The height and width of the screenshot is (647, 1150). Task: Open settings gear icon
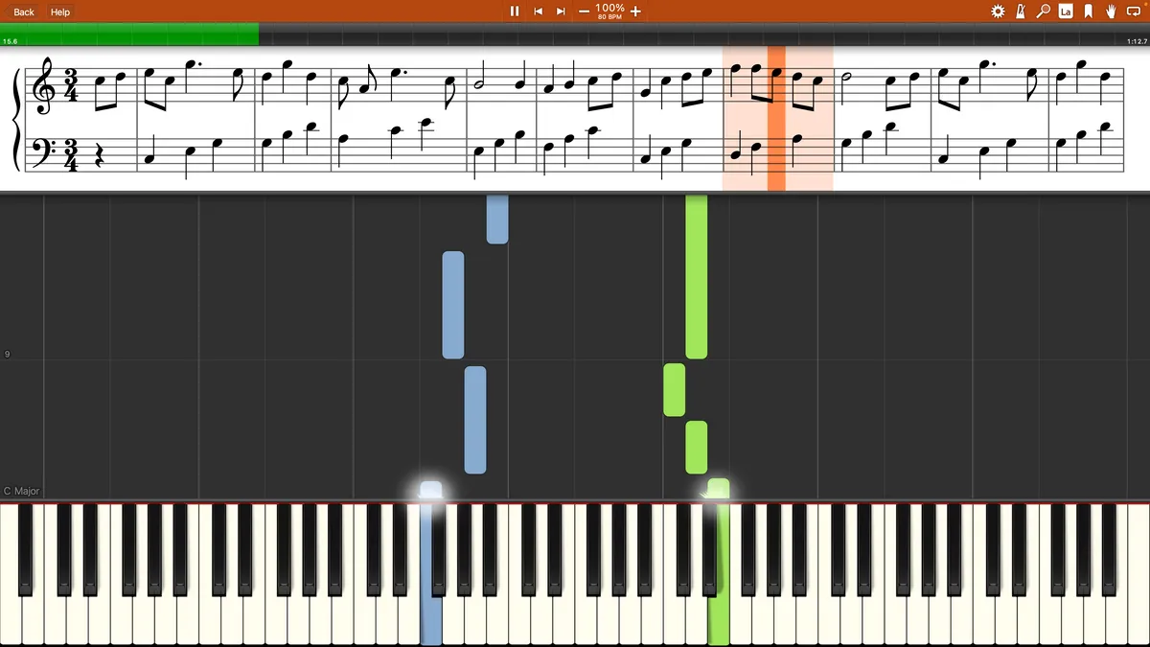point(998,12)
